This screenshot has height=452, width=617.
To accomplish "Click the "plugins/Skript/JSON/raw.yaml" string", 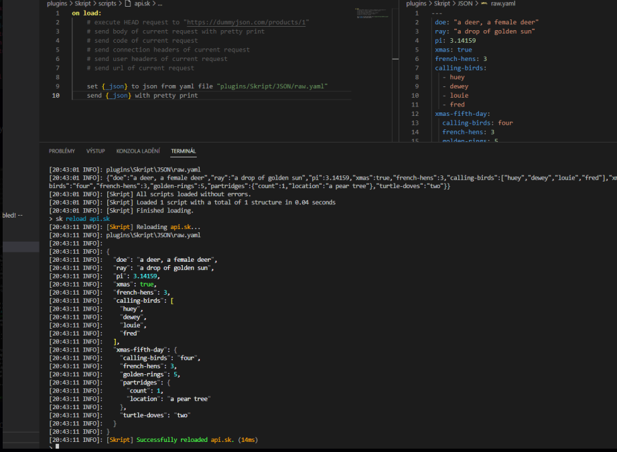I will tap(272, 86).
